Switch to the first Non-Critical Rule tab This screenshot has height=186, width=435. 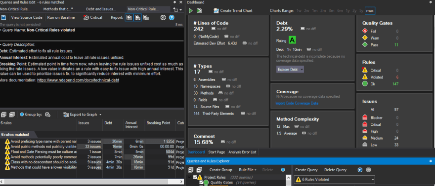pos(15,9)
